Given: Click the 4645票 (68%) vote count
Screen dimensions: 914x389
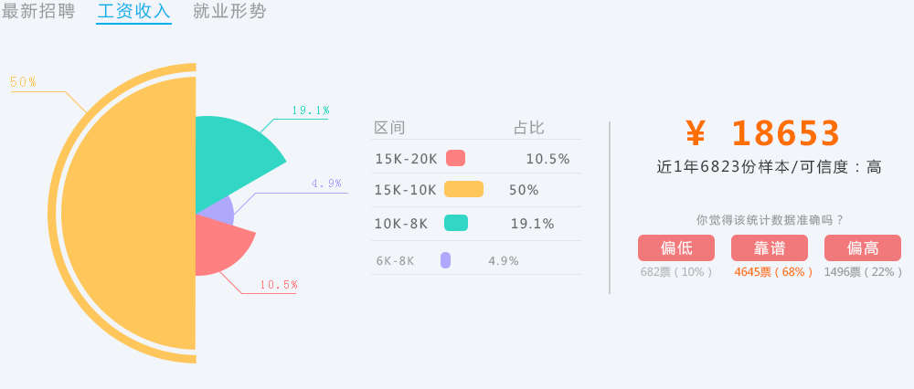Looking at the screenshot, I should (x=773, y=272).
